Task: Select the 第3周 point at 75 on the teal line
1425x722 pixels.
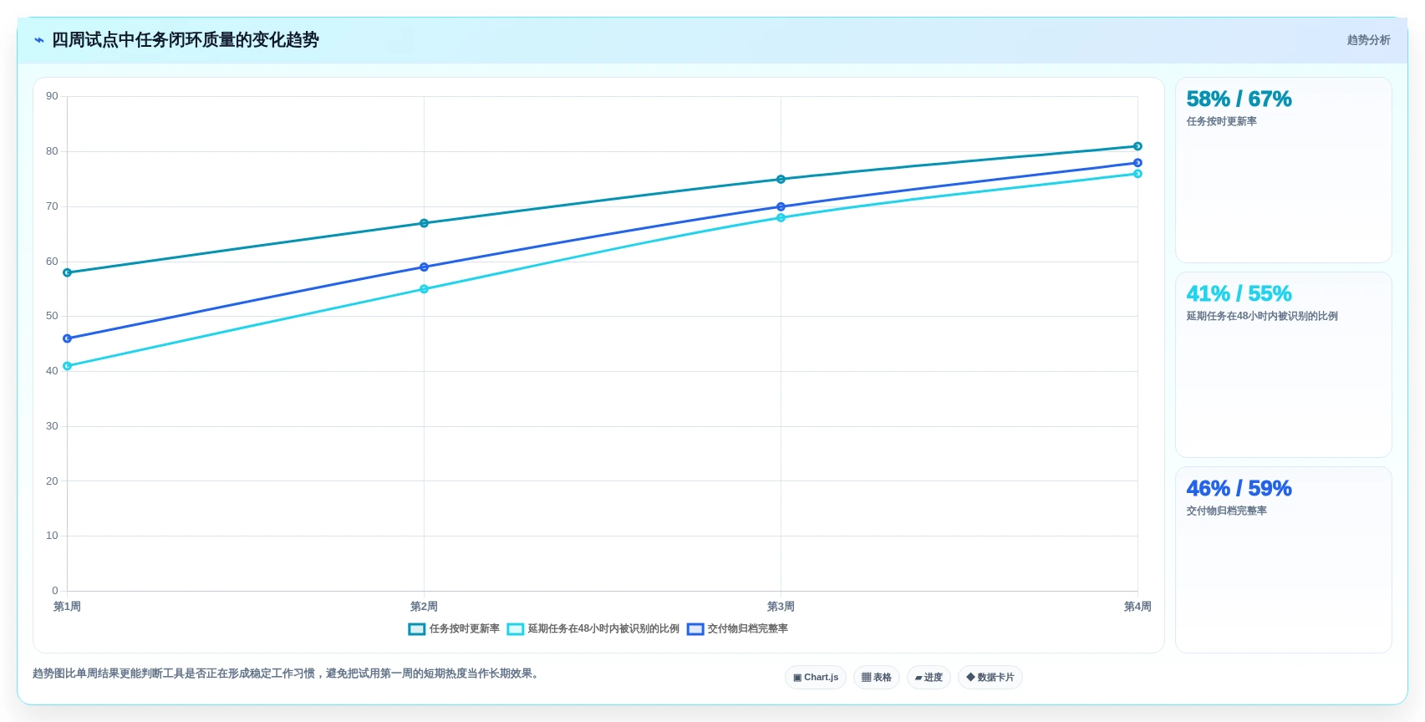Action: click(x=781, y=179)
